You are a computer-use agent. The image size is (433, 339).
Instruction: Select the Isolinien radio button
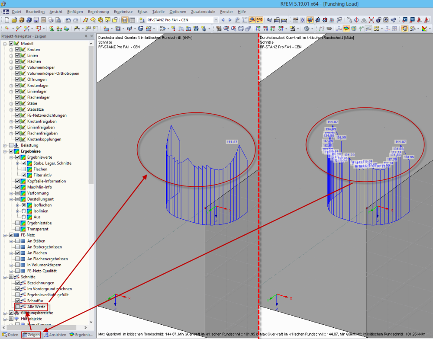click(x=24, y=211)
